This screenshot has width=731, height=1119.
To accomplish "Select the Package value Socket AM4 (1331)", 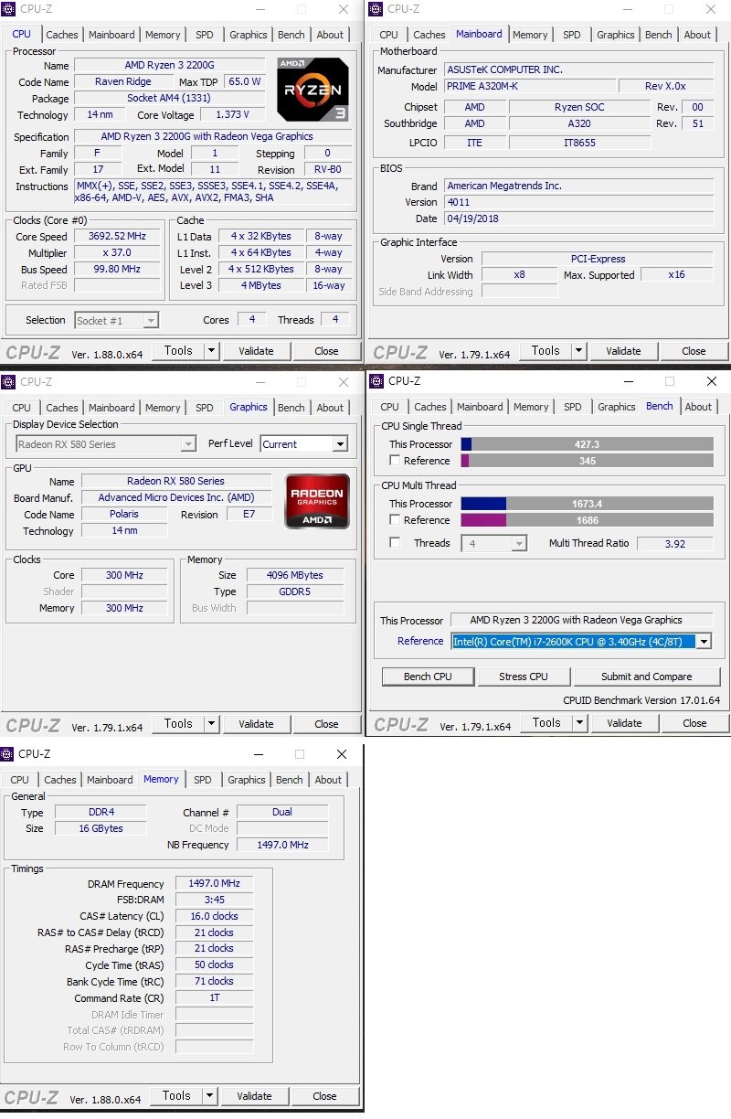I will 172,98.
